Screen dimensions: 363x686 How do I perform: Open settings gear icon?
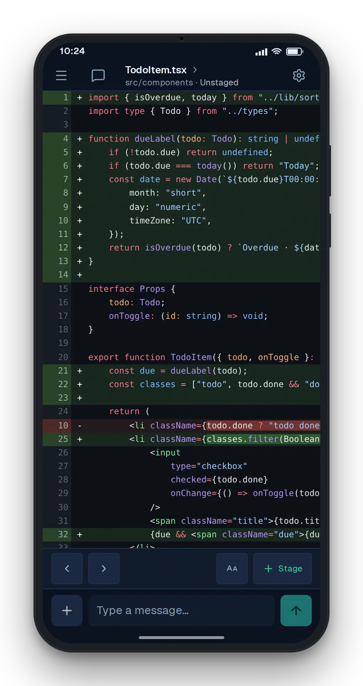299,75
